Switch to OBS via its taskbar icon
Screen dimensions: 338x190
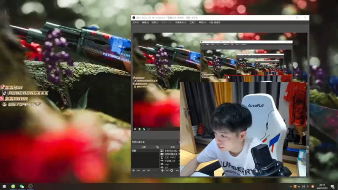coord(30,186)
